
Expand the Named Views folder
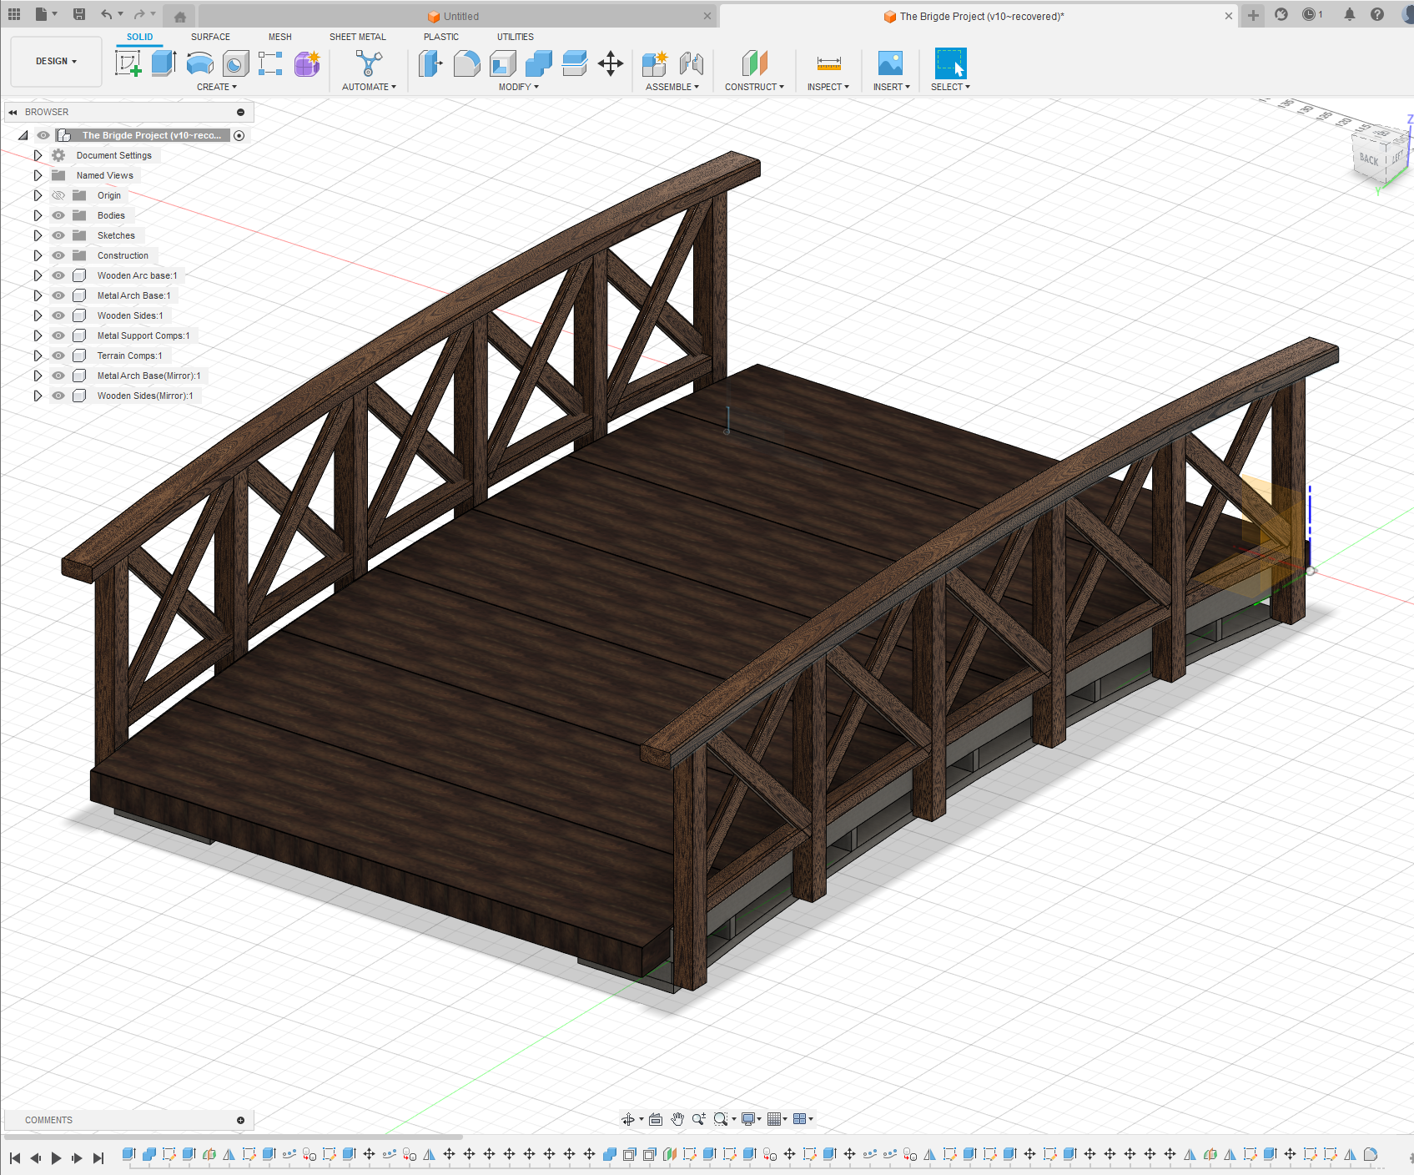(38, 174)
